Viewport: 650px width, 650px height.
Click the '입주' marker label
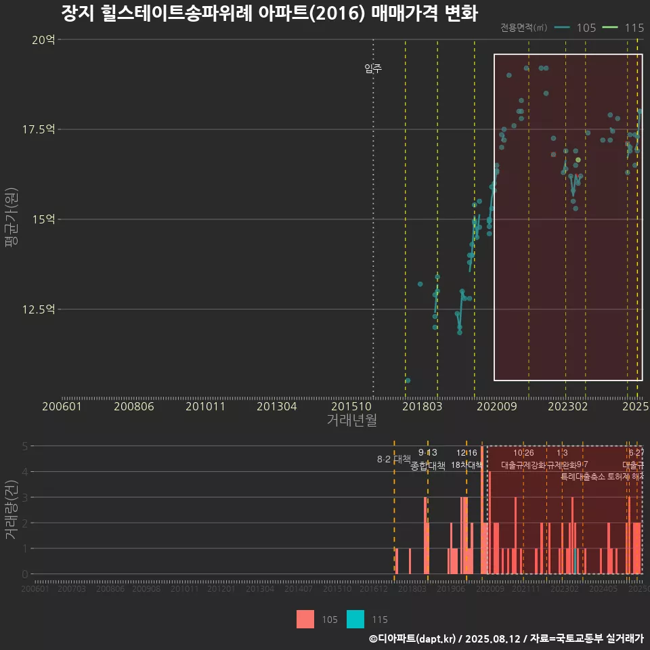373,68
